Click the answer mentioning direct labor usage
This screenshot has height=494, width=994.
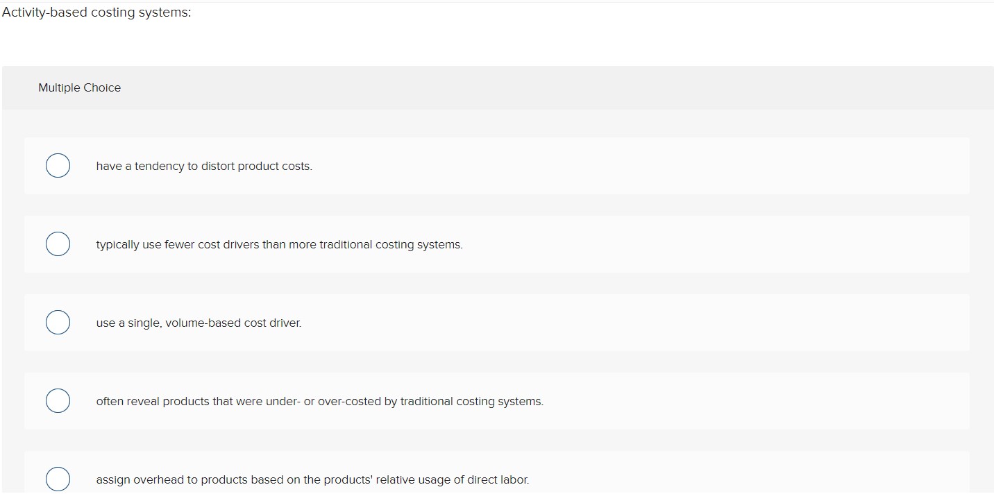pos(312,479)
